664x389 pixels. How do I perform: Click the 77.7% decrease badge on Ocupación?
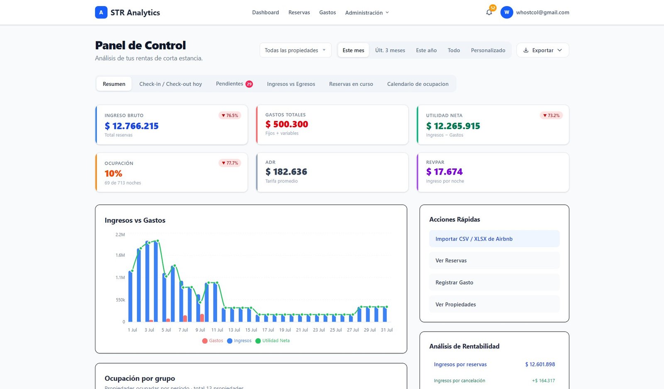click(x=230, y=163)
